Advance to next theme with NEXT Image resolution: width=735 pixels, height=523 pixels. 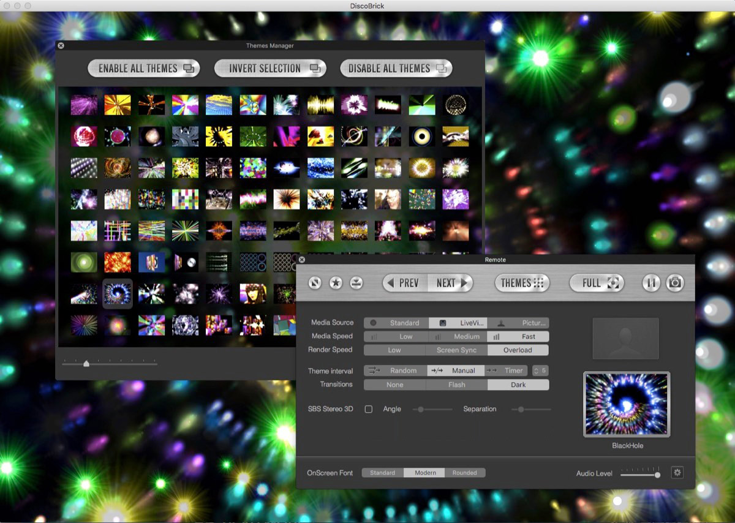(x=450, y=283)
